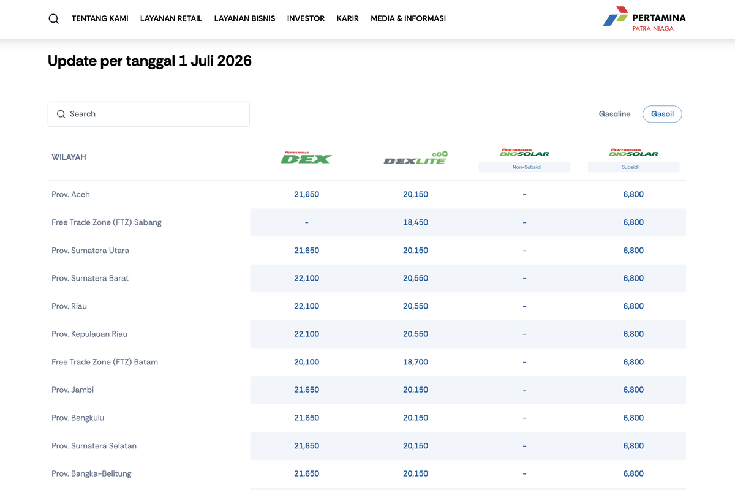This screenshot has height=490, width=735.
Task: Focus the Search wilayah input field
Action: [149, 114]
